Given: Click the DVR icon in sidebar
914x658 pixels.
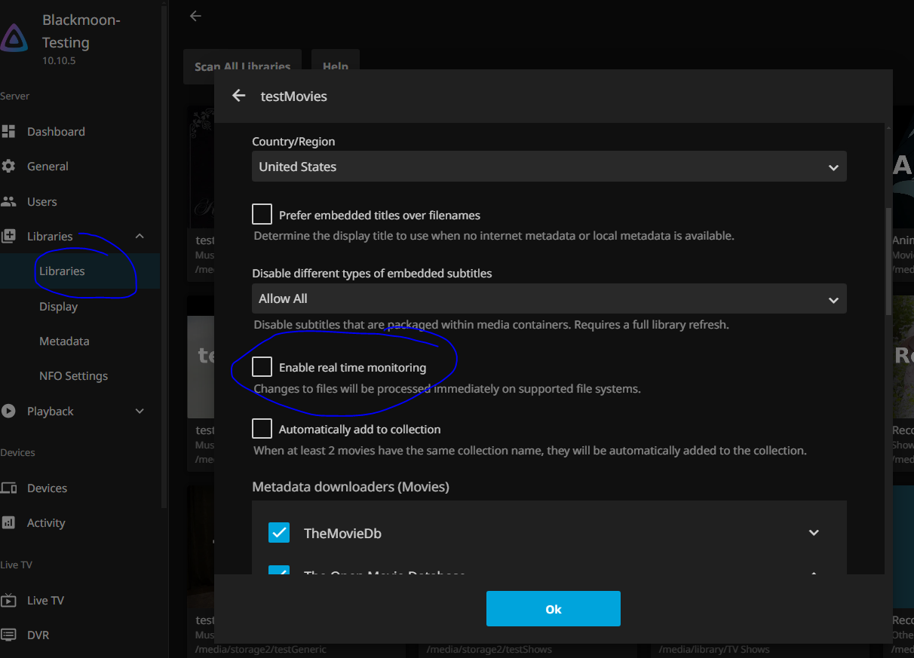Looking at the screenshot, I should 9,635.
